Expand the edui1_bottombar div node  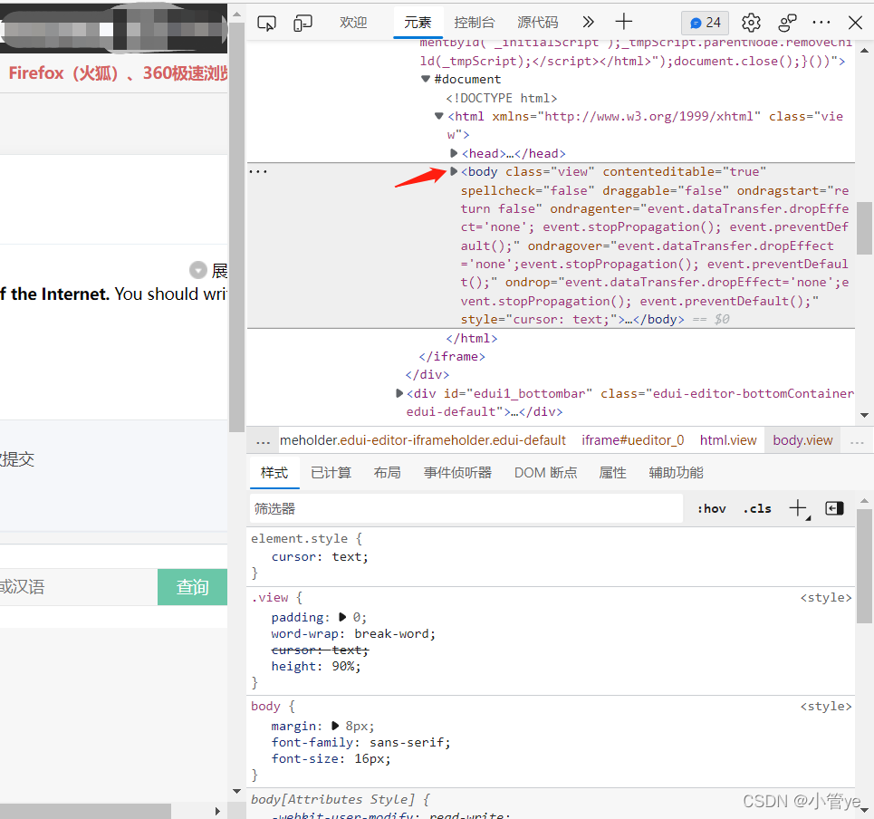[x=399, y=393]
